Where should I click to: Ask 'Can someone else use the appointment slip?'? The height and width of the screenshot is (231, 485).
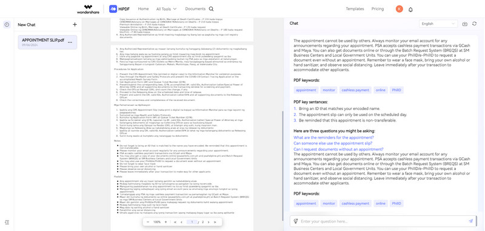click(x=333, y=143)
